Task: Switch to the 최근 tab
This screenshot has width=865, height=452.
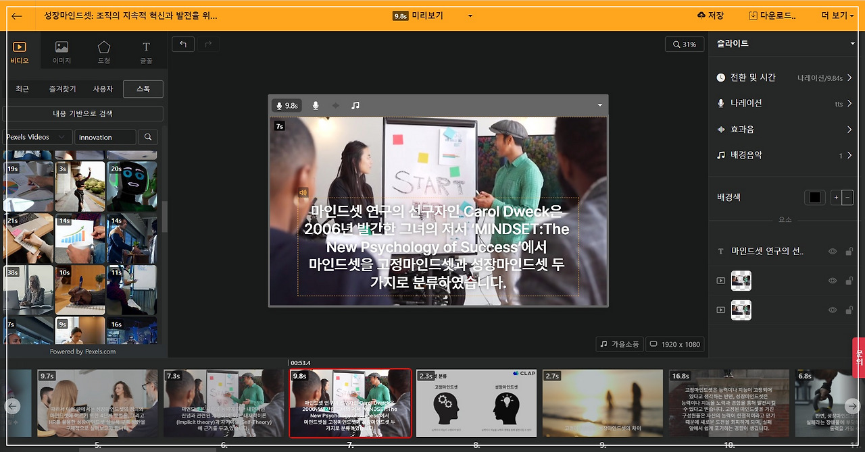Action: [22, 89]
